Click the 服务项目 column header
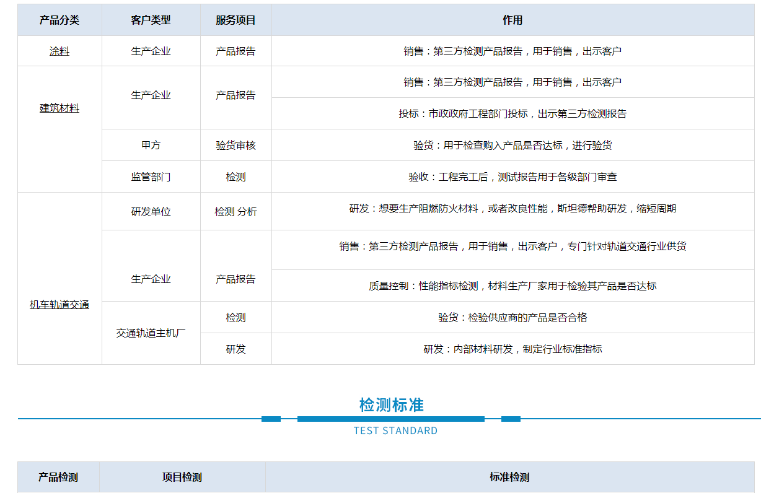This screenshot has height=493, width=774. (x=235, y=20)
